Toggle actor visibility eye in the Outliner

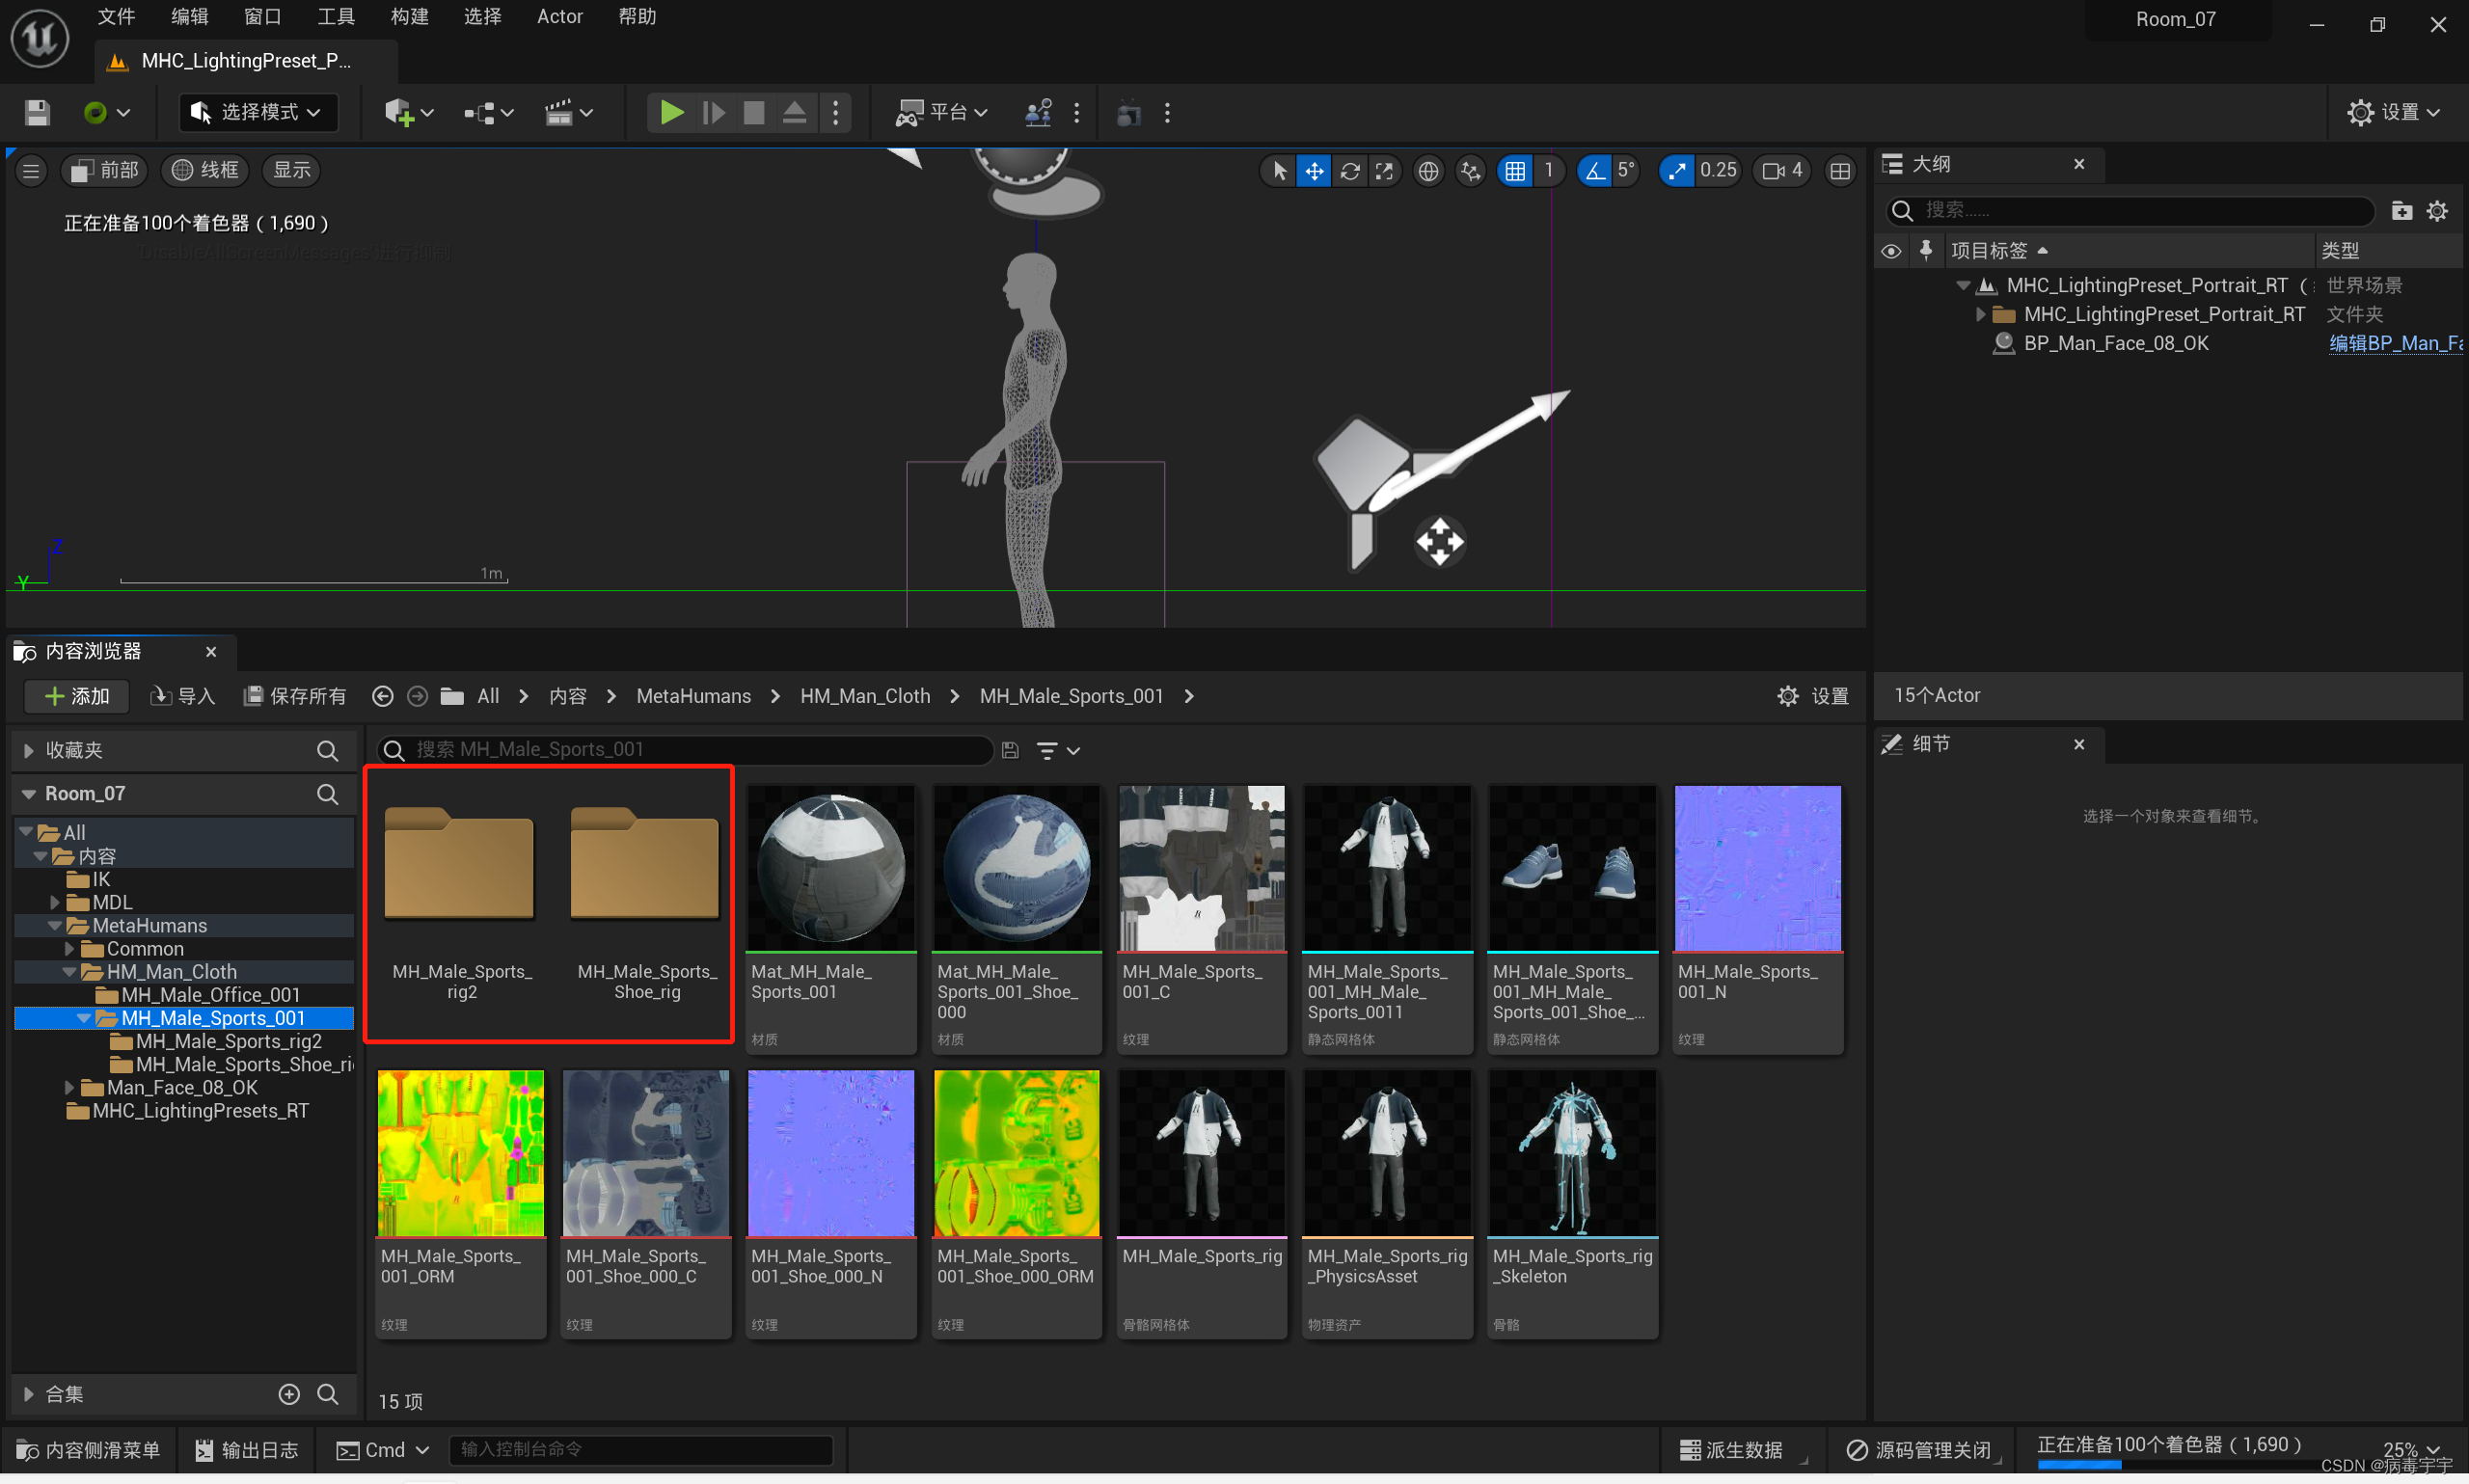point(1890,250)
